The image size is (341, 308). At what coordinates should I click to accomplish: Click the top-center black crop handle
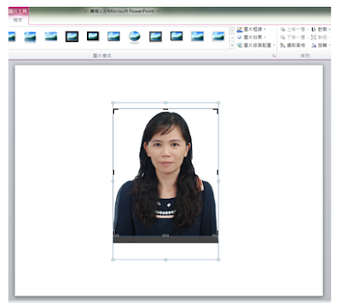pos(165,109)
